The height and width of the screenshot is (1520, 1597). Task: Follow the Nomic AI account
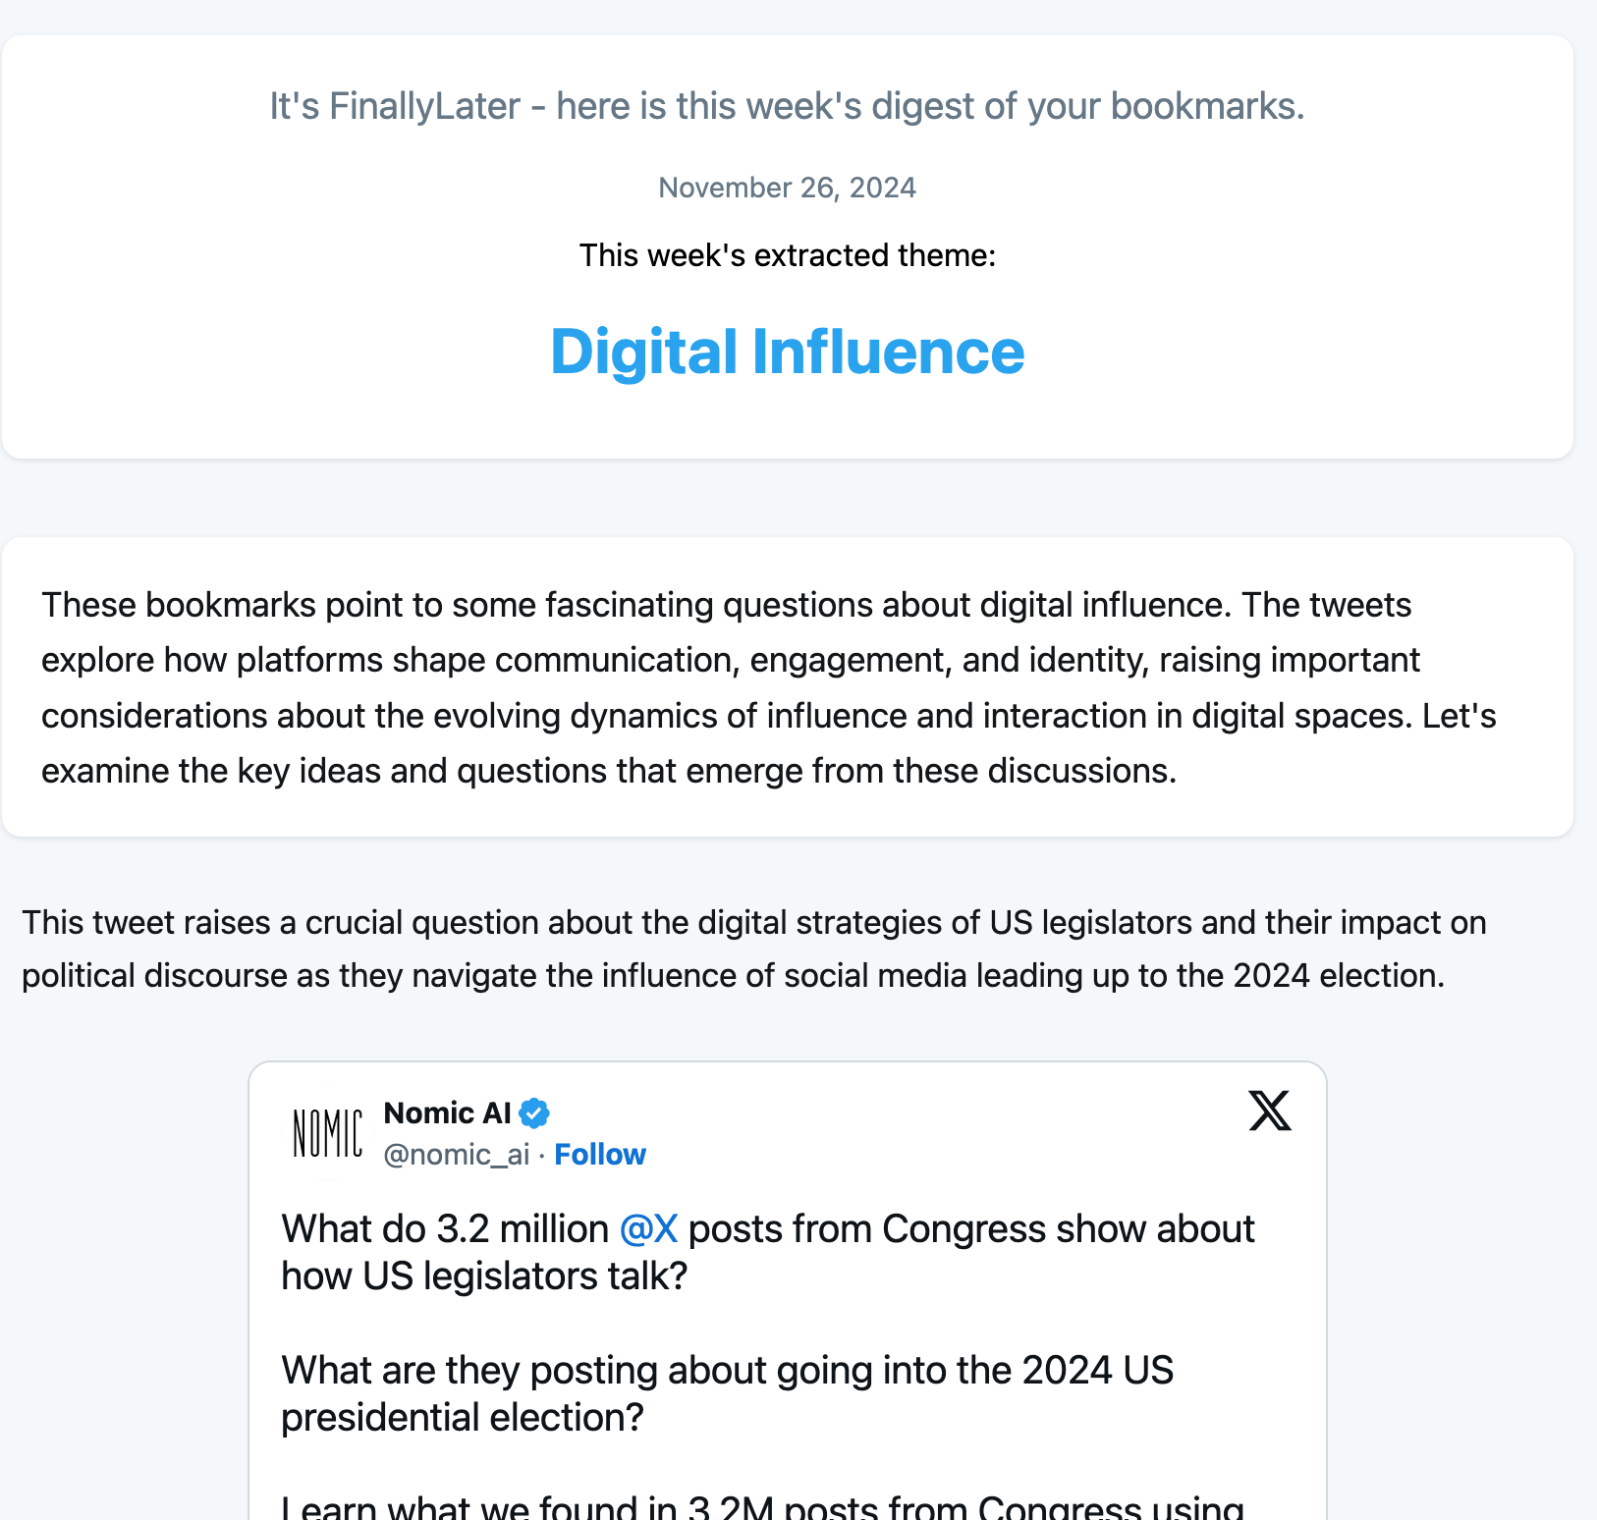[600, 1155]
